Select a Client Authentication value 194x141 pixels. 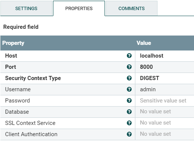pyautogui.click(x=165, y=134)
